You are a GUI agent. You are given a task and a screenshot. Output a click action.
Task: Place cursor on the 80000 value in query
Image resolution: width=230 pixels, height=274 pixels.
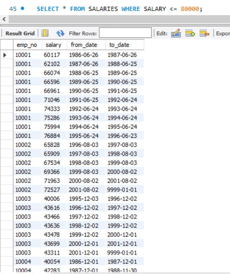(190, 9)
